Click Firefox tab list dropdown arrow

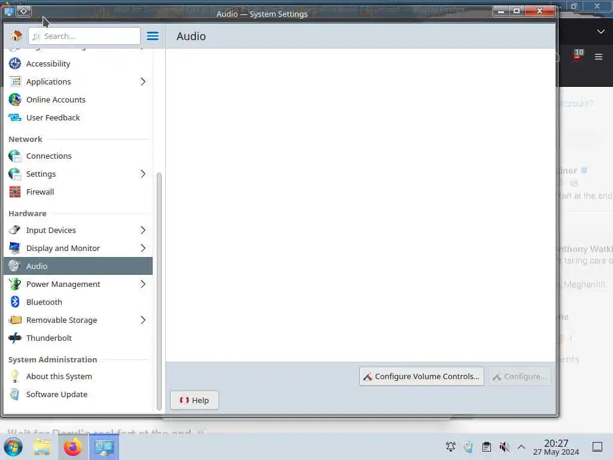click(x=601, y=32)
